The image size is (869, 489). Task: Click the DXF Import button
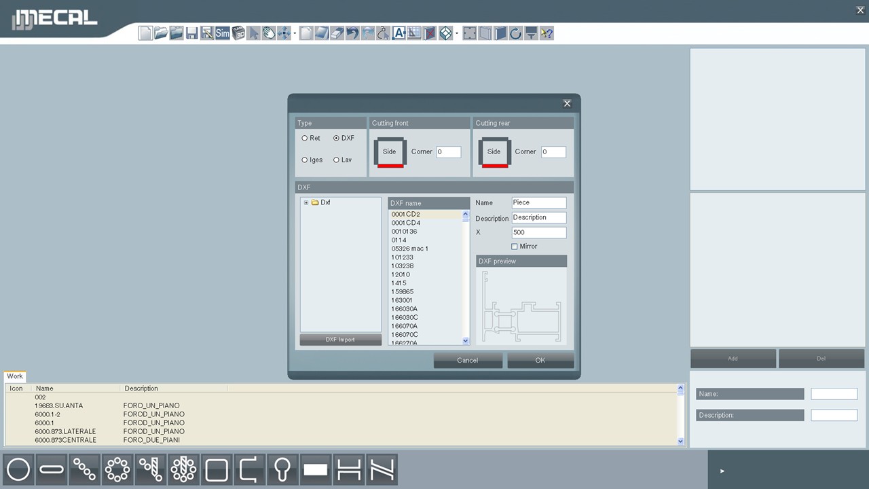(x=340, y=340)
